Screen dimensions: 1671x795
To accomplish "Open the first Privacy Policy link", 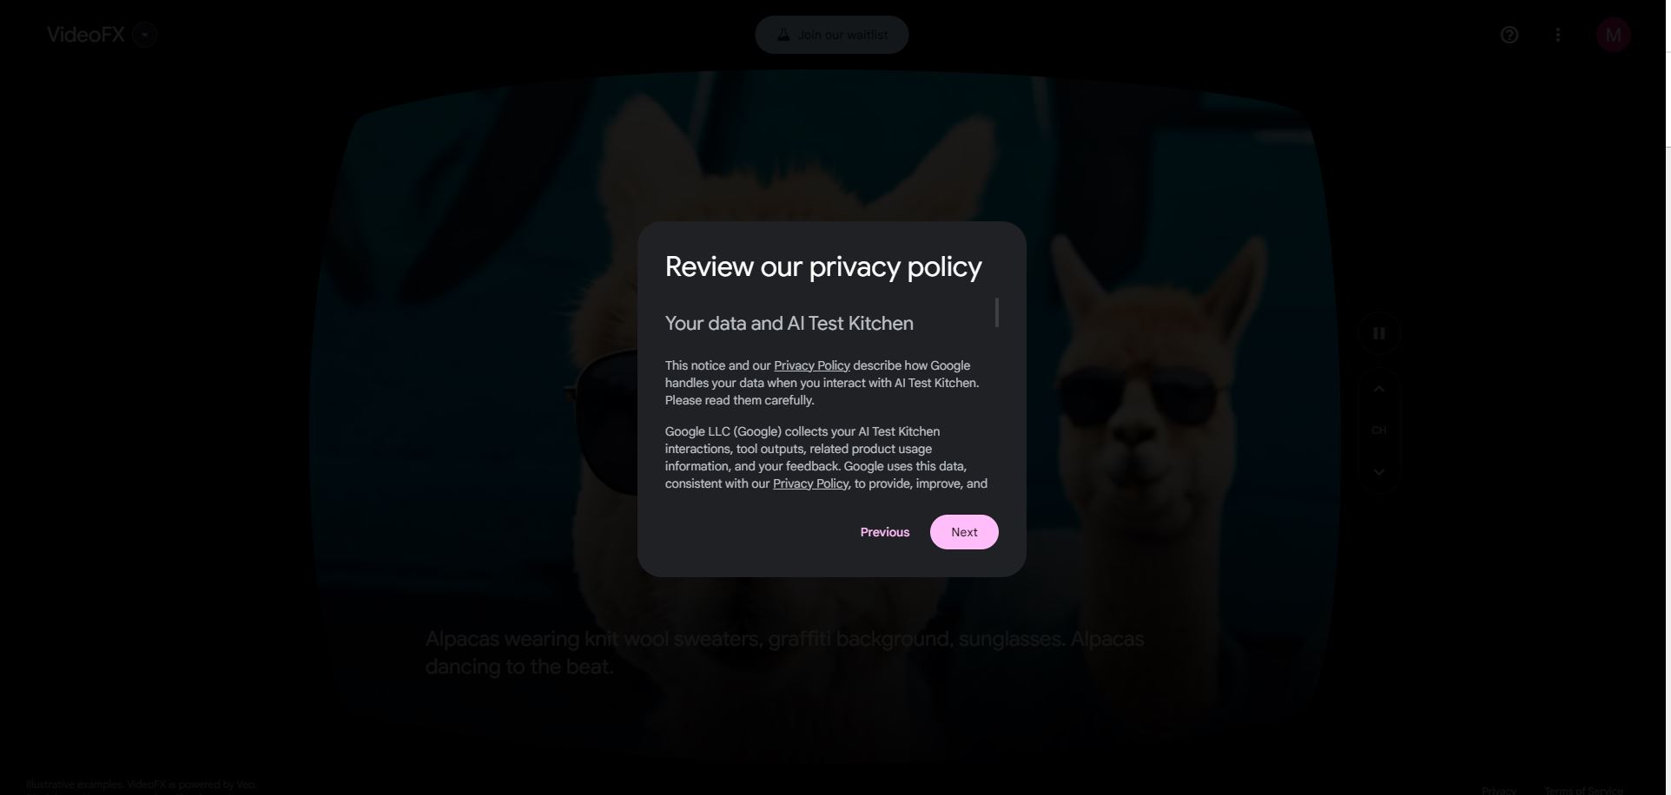I will pyautogui.click(x=811, y=365).
